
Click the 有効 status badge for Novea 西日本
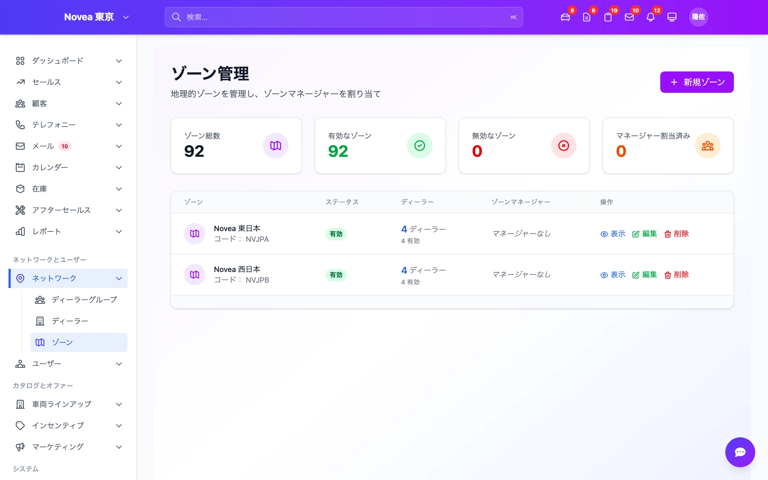(336, 275)
